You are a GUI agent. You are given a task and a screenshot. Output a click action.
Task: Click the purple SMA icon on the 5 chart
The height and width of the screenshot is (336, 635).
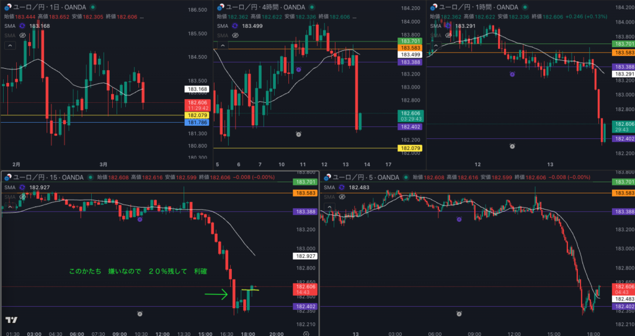point(342,187)
